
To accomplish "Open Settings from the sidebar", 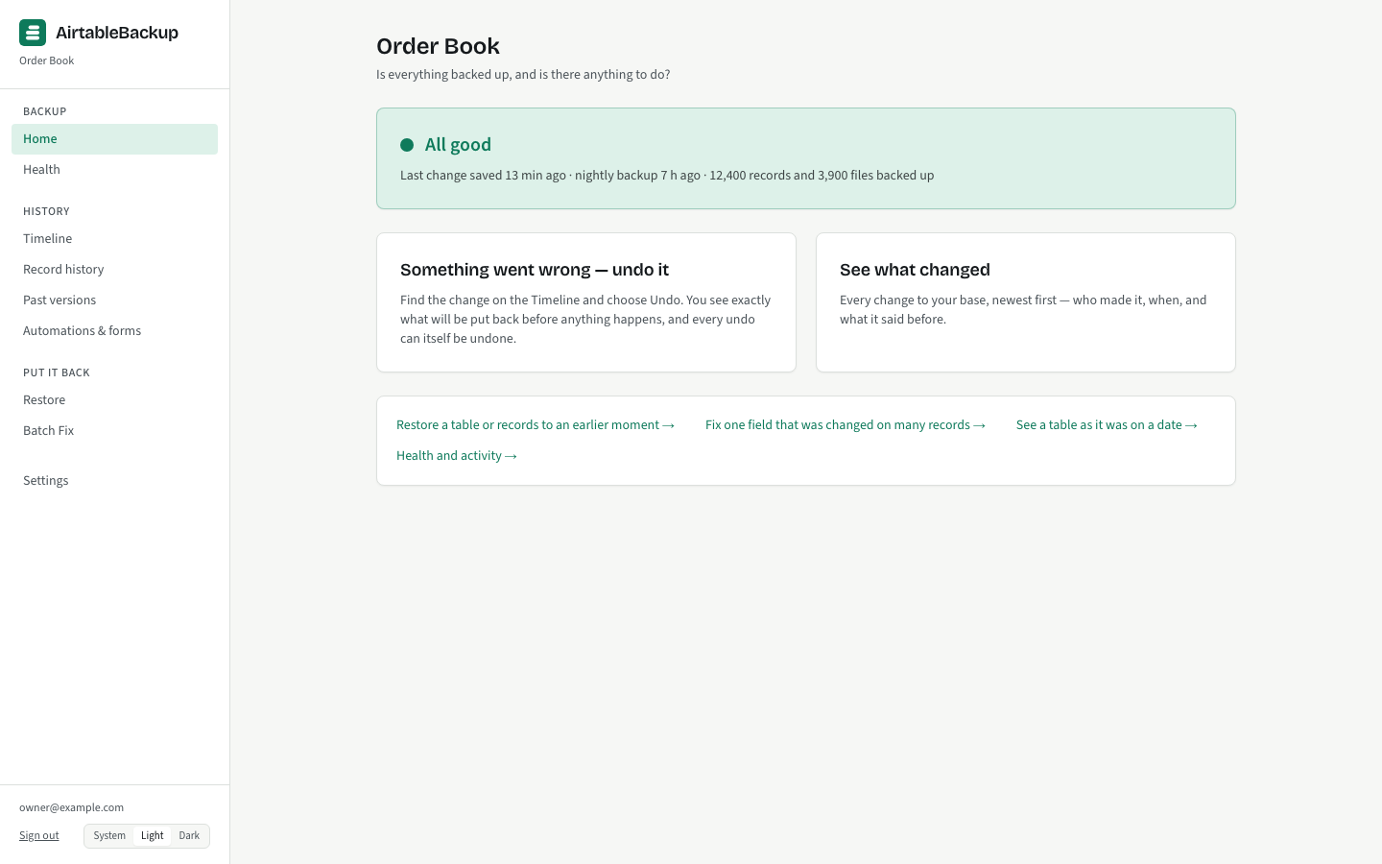I will [114, 481].
